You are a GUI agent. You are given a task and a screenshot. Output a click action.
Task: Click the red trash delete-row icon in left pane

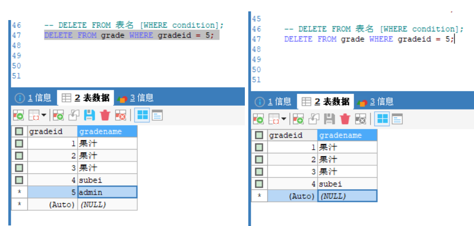click(105, 115)
